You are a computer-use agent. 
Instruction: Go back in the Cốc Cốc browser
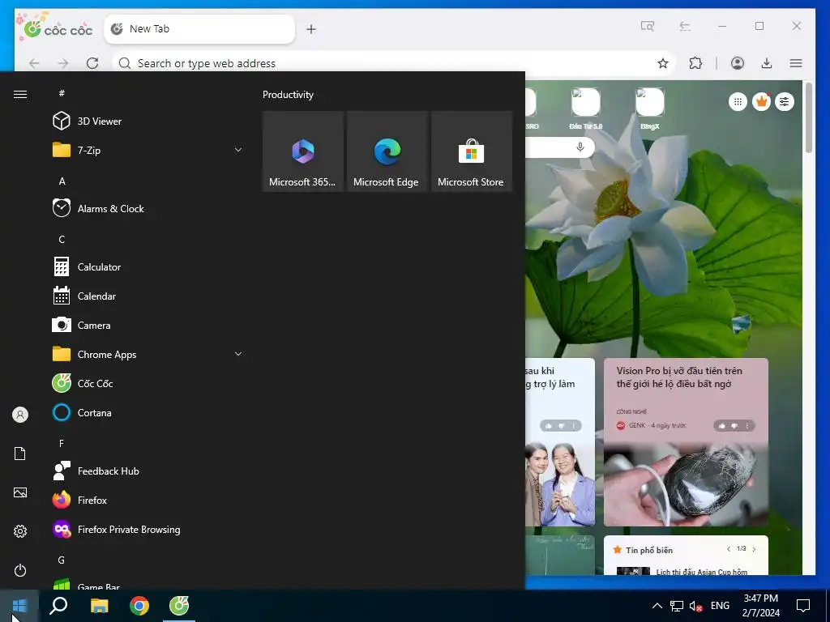point(34,63)
